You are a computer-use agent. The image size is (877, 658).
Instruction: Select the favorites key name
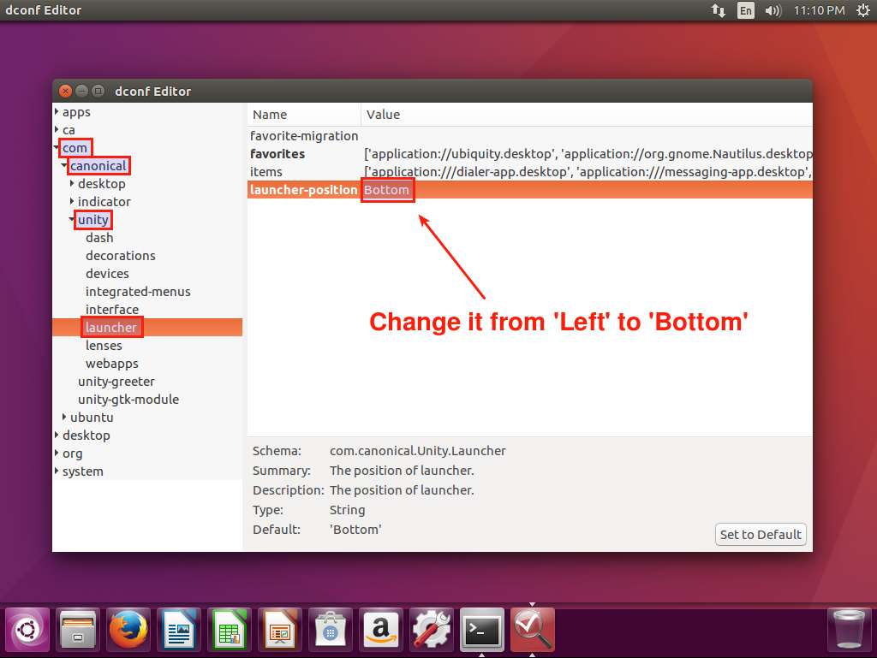tap(277, 154)
